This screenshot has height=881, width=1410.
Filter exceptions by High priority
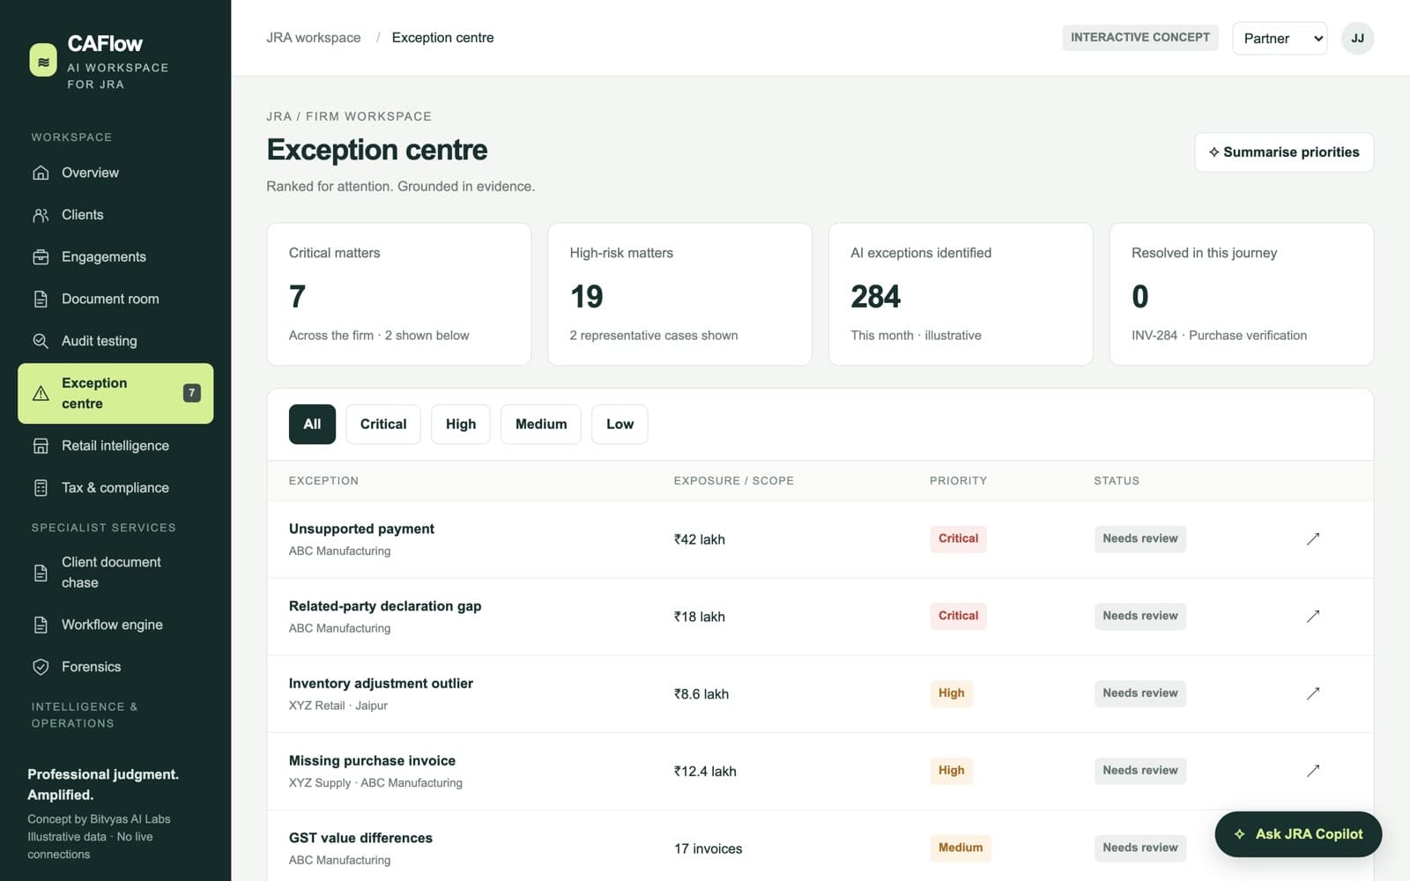click(461, 424)
